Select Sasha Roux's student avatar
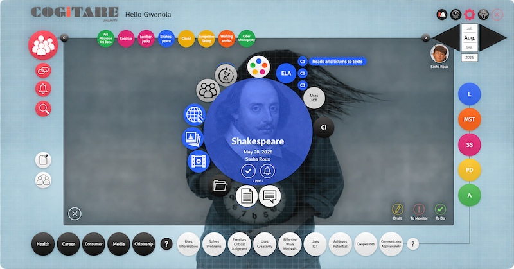Screen dimensions: 514x269 [x=439, y=53]
